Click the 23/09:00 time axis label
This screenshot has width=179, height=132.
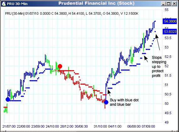click(x=38, y=126)
